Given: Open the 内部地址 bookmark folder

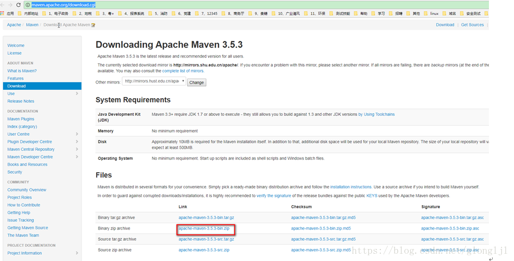Looking at the screenshot, I should (x=28, y=14).
